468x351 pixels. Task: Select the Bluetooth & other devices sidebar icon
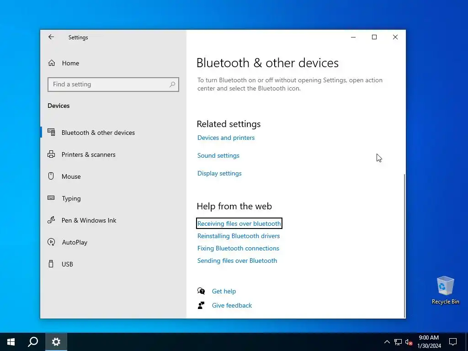click(x=51, y=132)
